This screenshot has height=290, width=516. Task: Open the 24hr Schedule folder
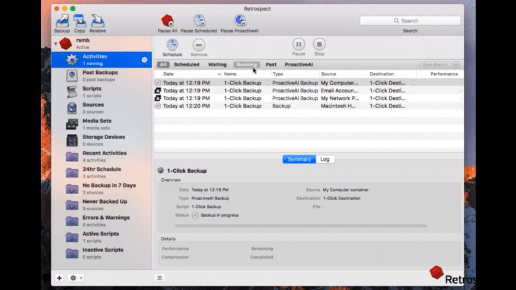[x=101, y=172]
